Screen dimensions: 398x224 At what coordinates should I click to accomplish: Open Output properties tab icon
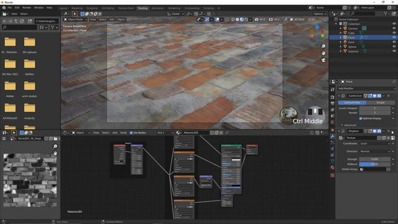333,103
